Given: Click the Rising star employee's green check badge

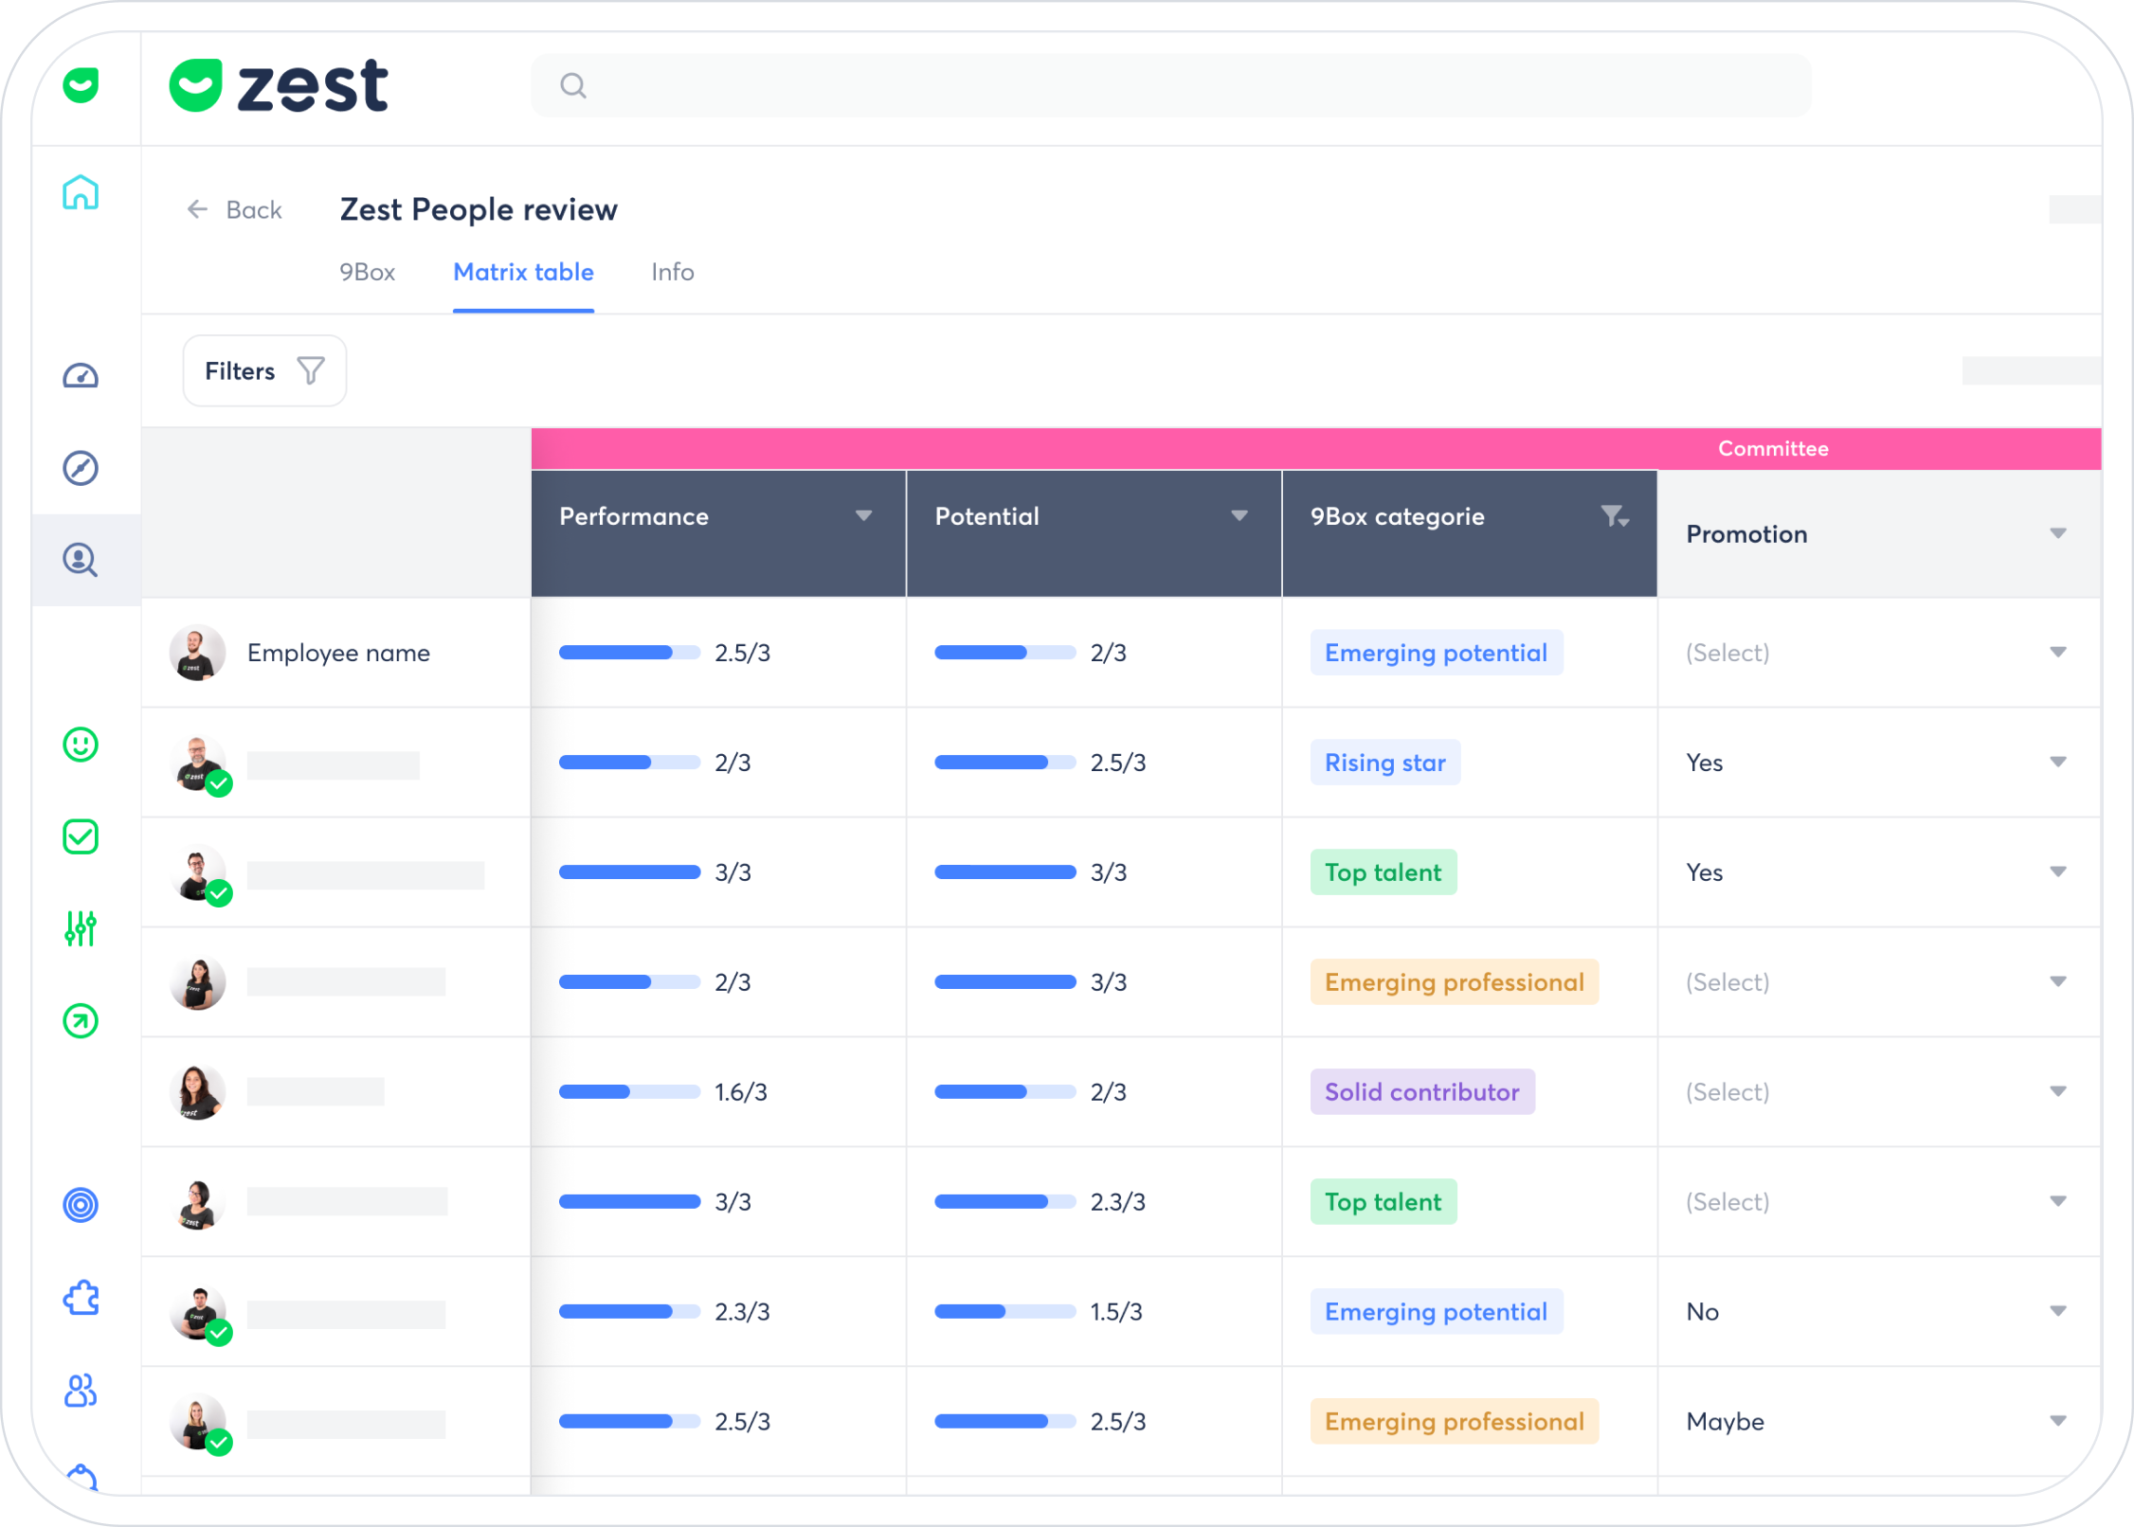Looking at the screenshot, I should point(219,784).
